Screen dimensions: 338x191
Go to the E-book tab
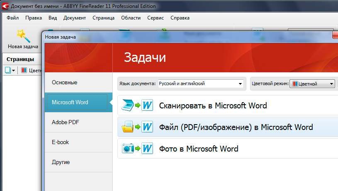(x=61, y=142)
